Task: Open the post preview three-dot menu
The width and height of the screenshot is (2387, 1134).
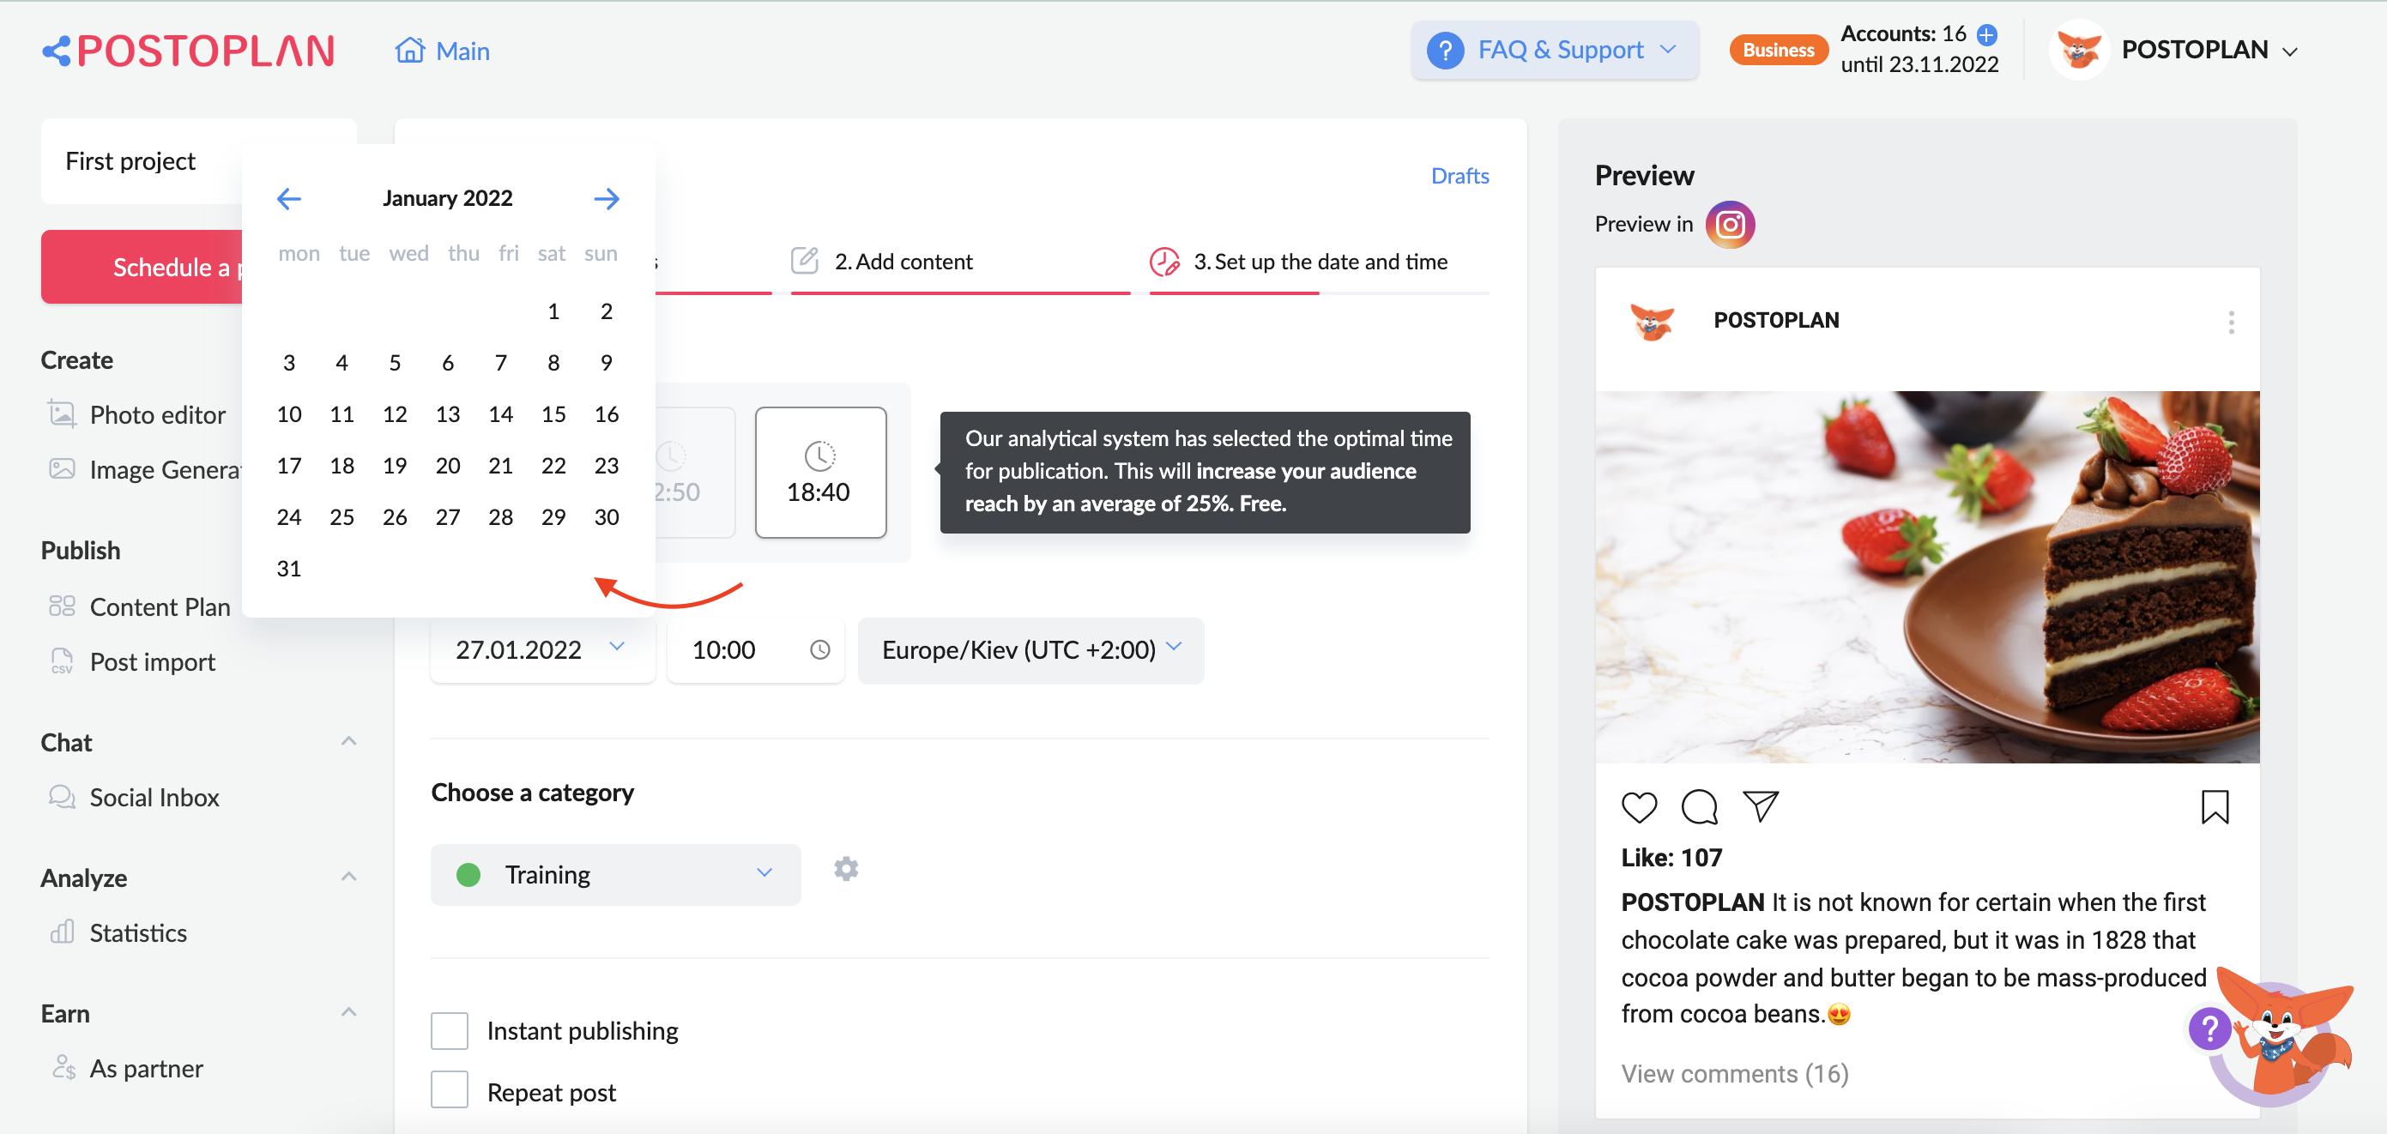Action: (2232, 323)
